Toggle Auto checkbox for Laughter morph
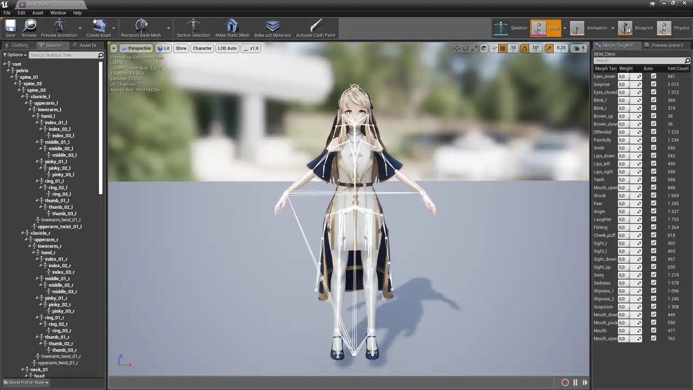Image resolution: width=693 pixels, height=390 pixels. click(x=653, y=219)
